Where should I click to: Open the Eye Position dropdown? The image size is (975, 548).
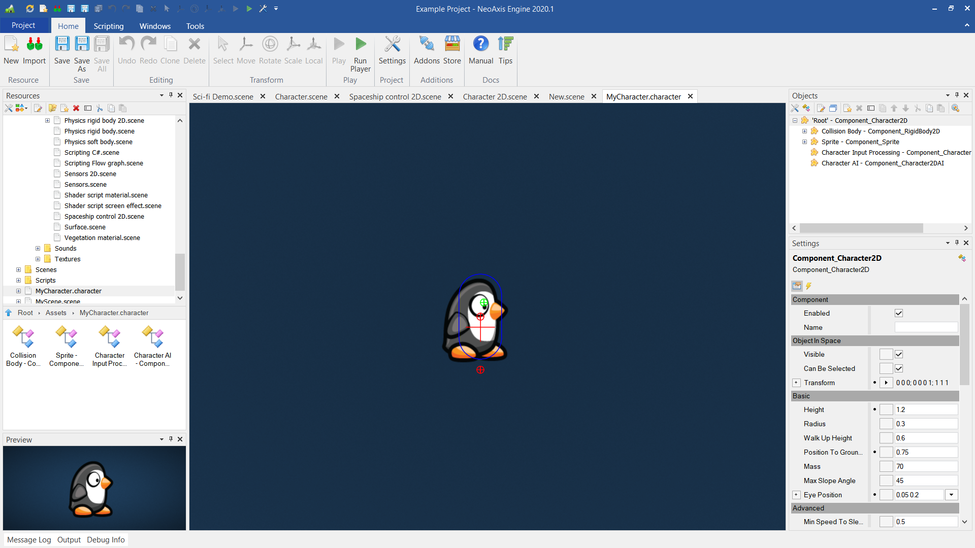[951, 495]
